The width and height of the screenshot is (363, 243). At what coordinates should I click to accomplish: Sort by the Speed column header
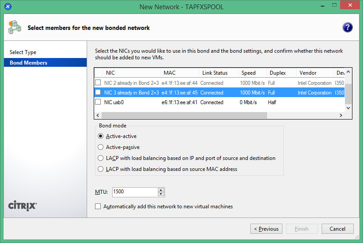point(253,73)
